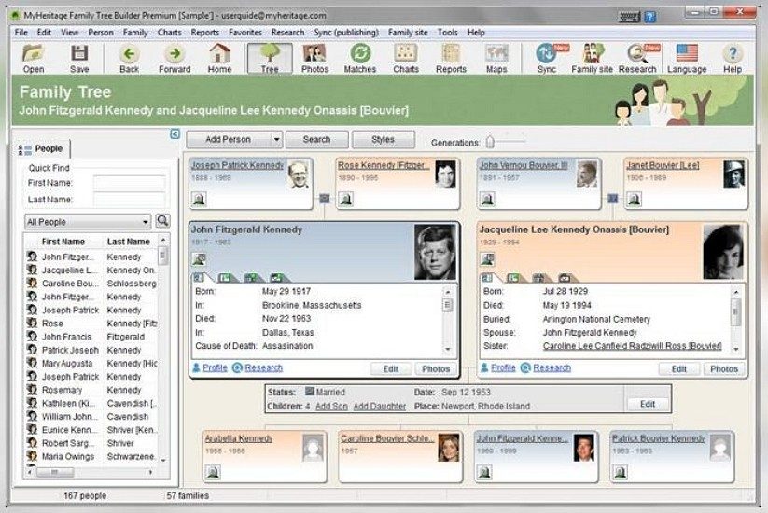Image resolution: width=768 pixels, height=513 pixels.
Task: Adjust the Generations slider handle
Action: click(x=490, y=142)
